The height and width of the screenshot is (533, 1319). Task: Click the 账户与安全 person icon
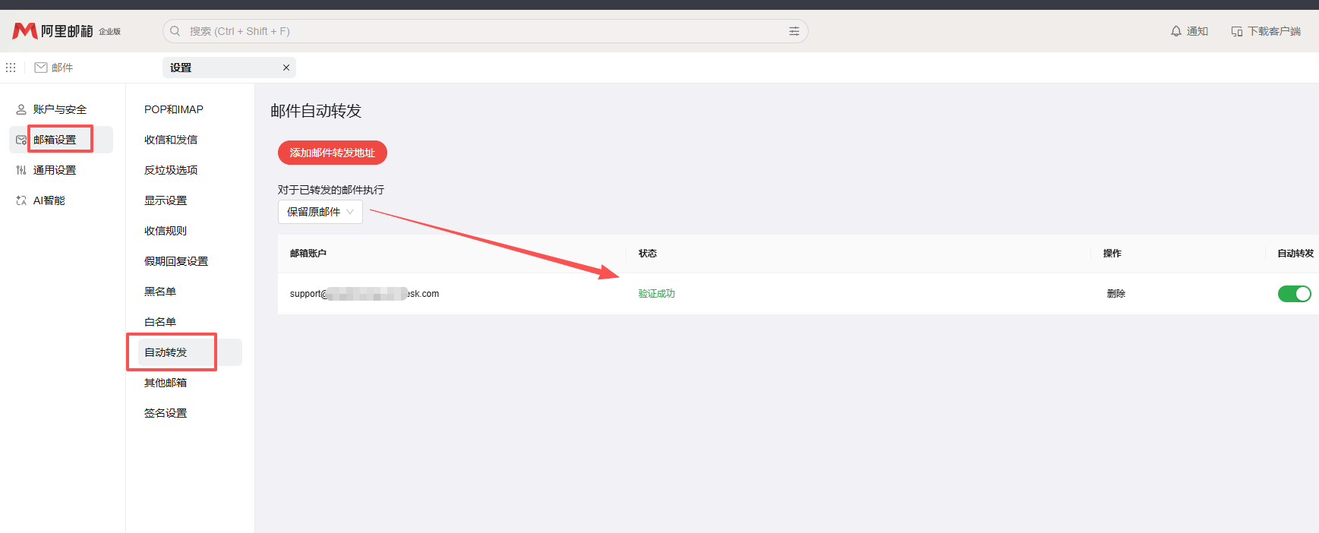(21, 109)
